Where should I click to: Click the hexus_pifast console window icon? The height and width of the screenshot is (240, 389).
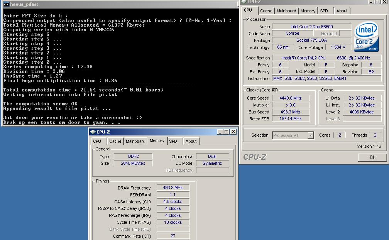pos(6,4)
